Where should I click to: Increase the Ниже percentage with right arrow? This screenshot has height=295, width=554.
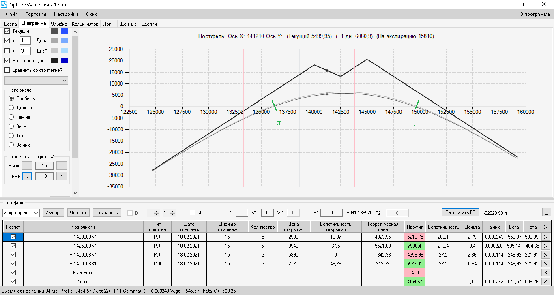coord(62,176)
